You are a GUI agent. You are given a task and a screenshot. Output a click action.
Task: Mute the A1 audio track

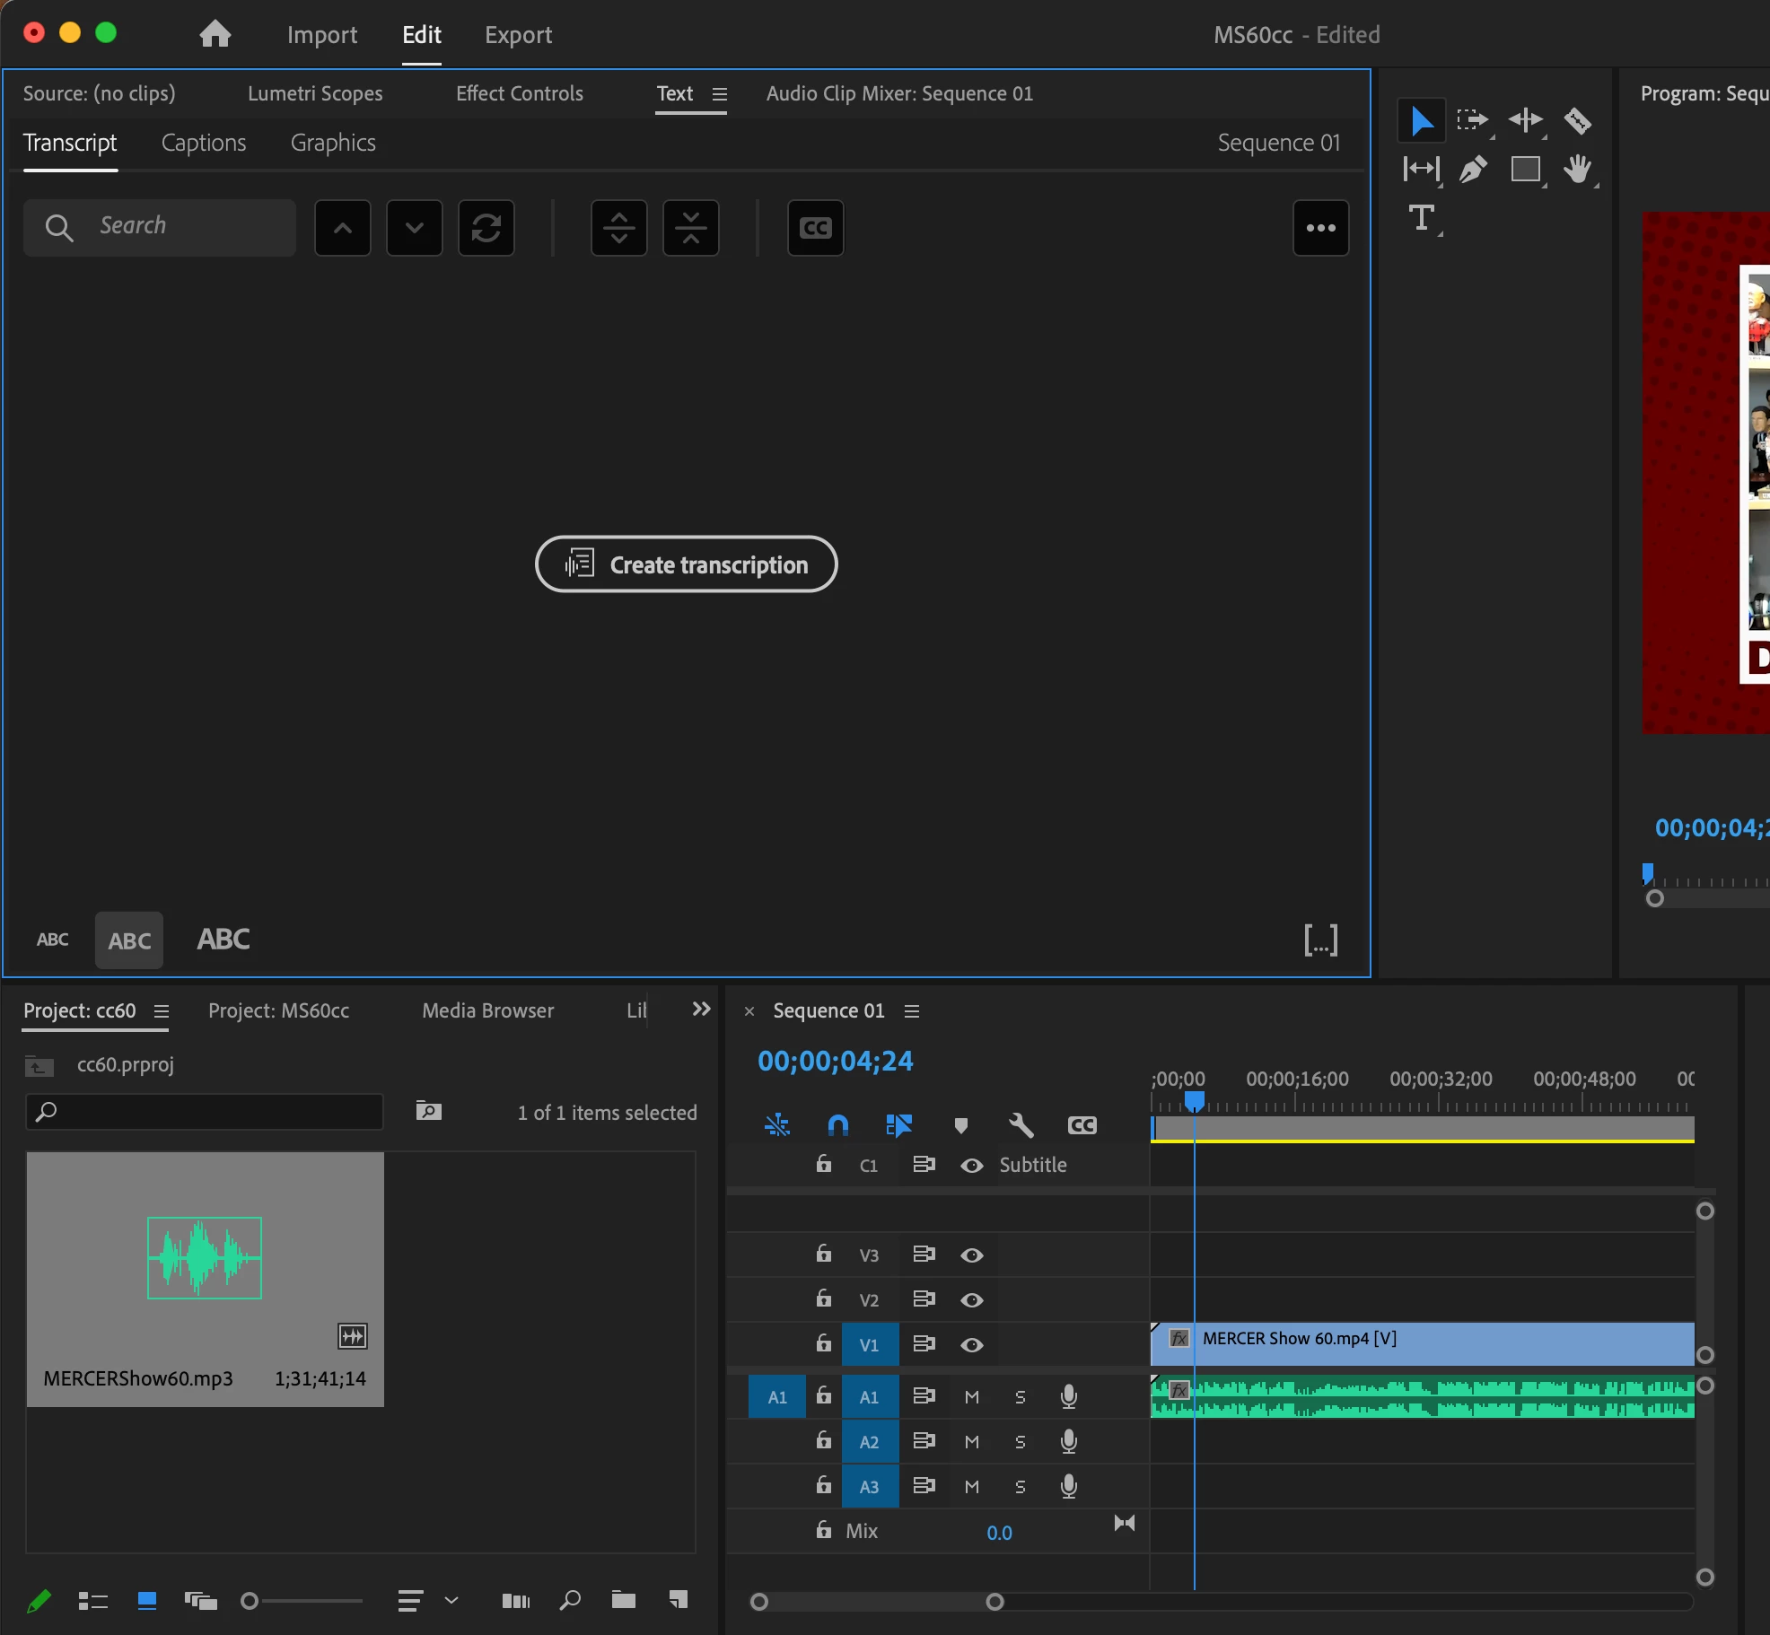point(971,1396)
